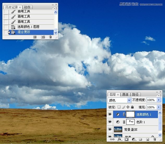Hide the 选取颜色 1 layer eye
The height and width of the screenshot is (144, 165).
(110, 114)
